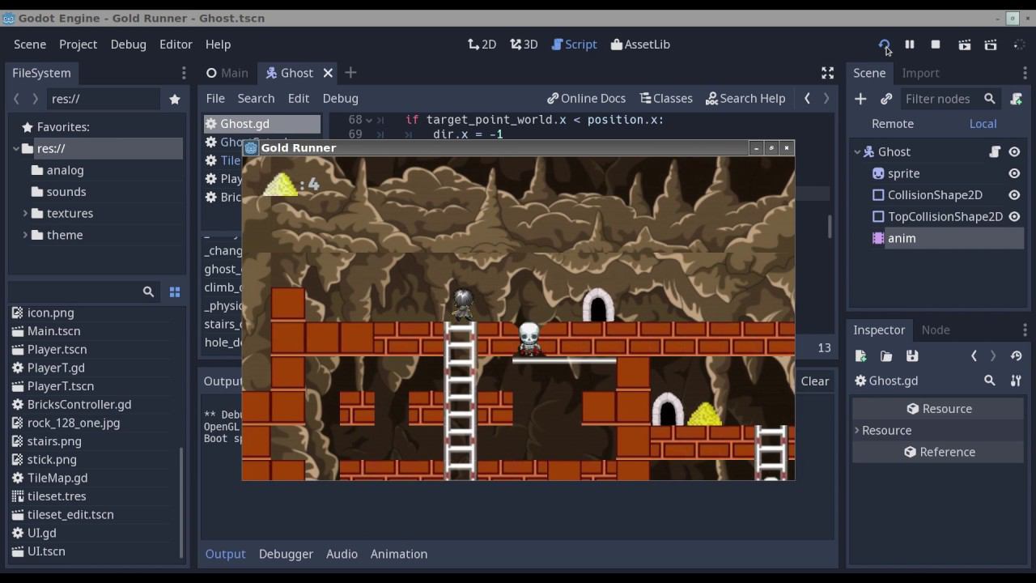
Task: Attach a script using the Scene dock icon
Action: pyautogui.click(x=1017, y=99)
